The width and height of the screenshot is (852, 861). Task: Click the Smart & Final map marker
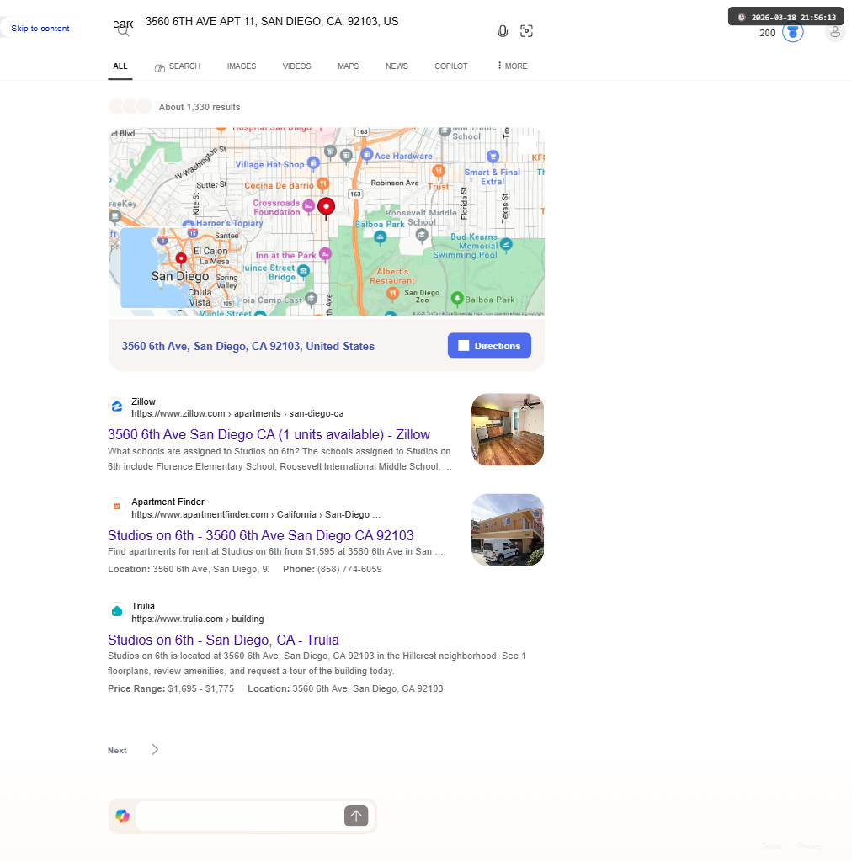coord(493,157)
